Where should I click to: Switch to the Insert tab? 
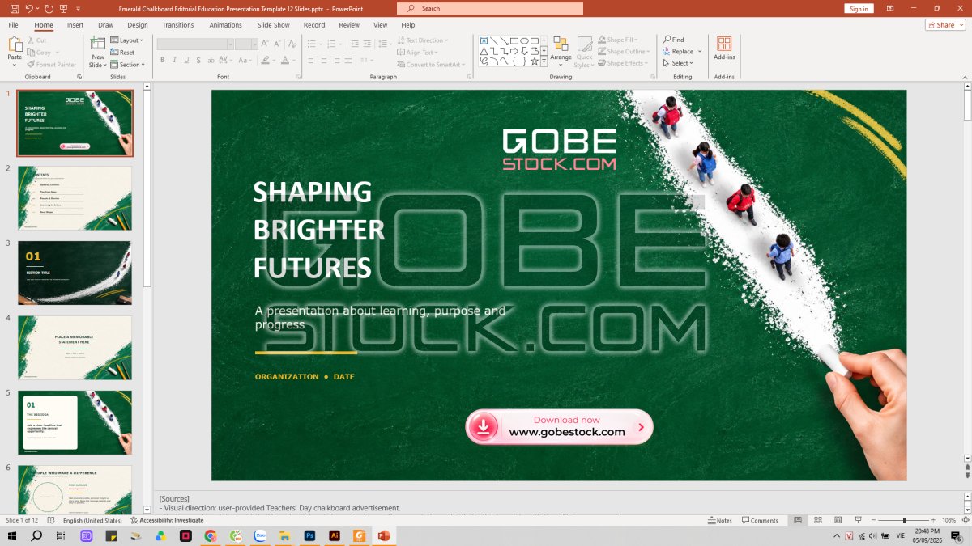point(75,25)
